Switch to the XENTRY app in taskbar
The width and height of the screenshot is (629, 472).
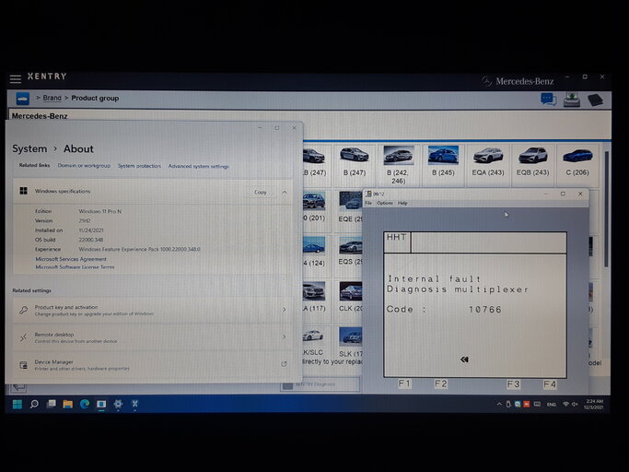point(134,404)
